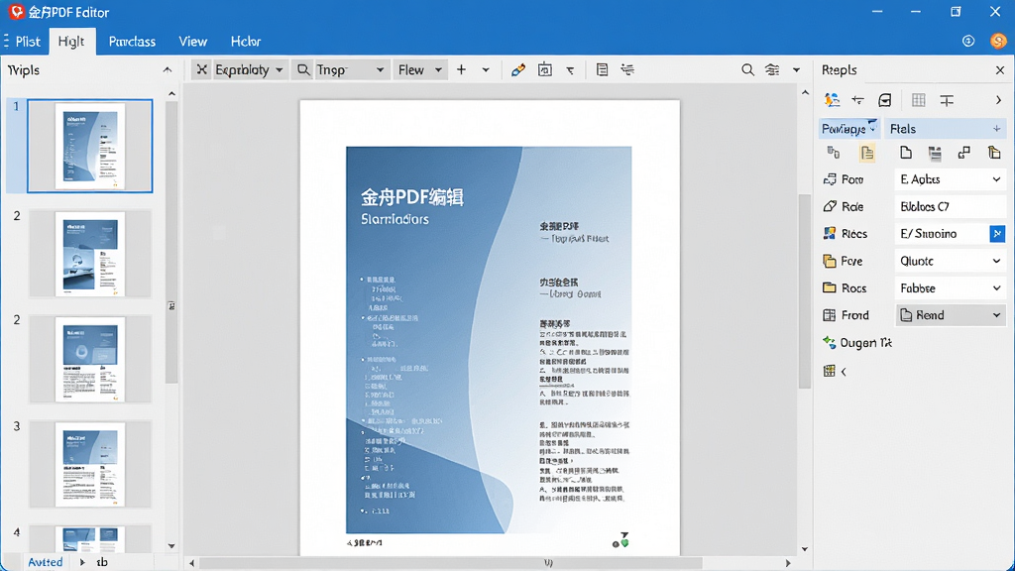Open the Rocs dropdown showing Fabbse
This screenshot has height=571, width=1015.
tap(951, 288)
